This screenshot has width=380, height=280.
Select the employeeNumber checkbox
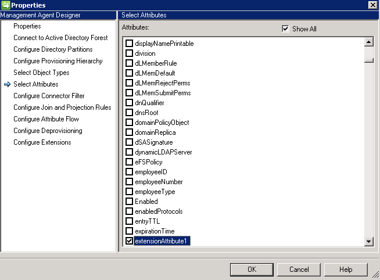(129, 182)
